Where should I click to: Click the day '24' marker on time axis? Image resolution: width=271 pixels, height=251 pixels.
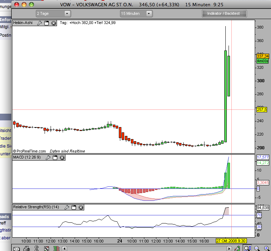120,241
